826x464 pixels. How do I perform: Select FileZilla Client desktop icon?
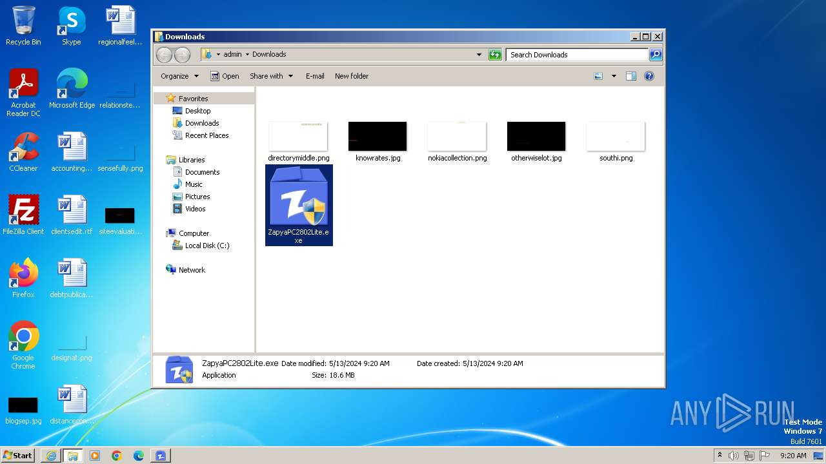23,215
